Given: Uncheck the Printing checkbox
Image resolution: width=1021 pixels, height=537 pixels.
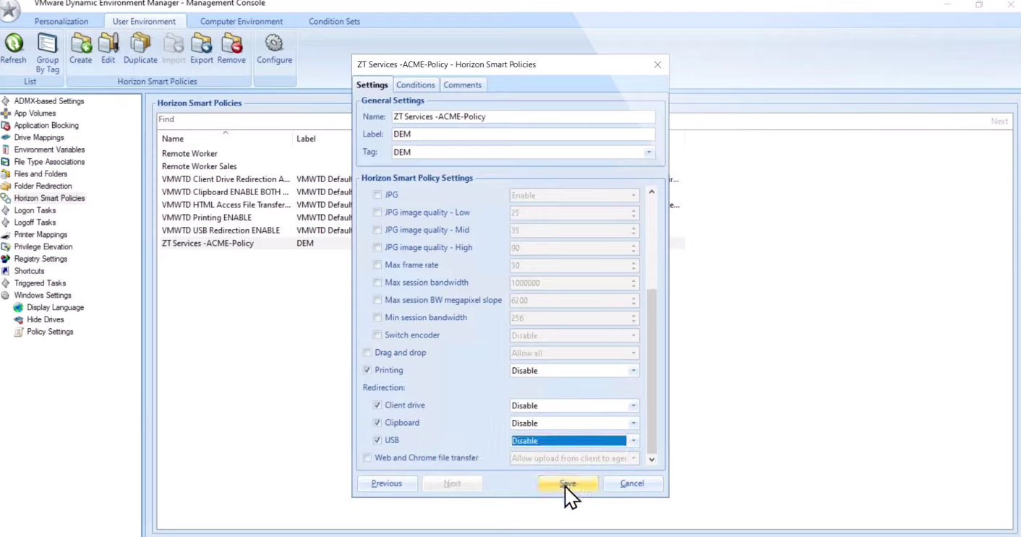Looking at the screenshot, I should (367, 370).
